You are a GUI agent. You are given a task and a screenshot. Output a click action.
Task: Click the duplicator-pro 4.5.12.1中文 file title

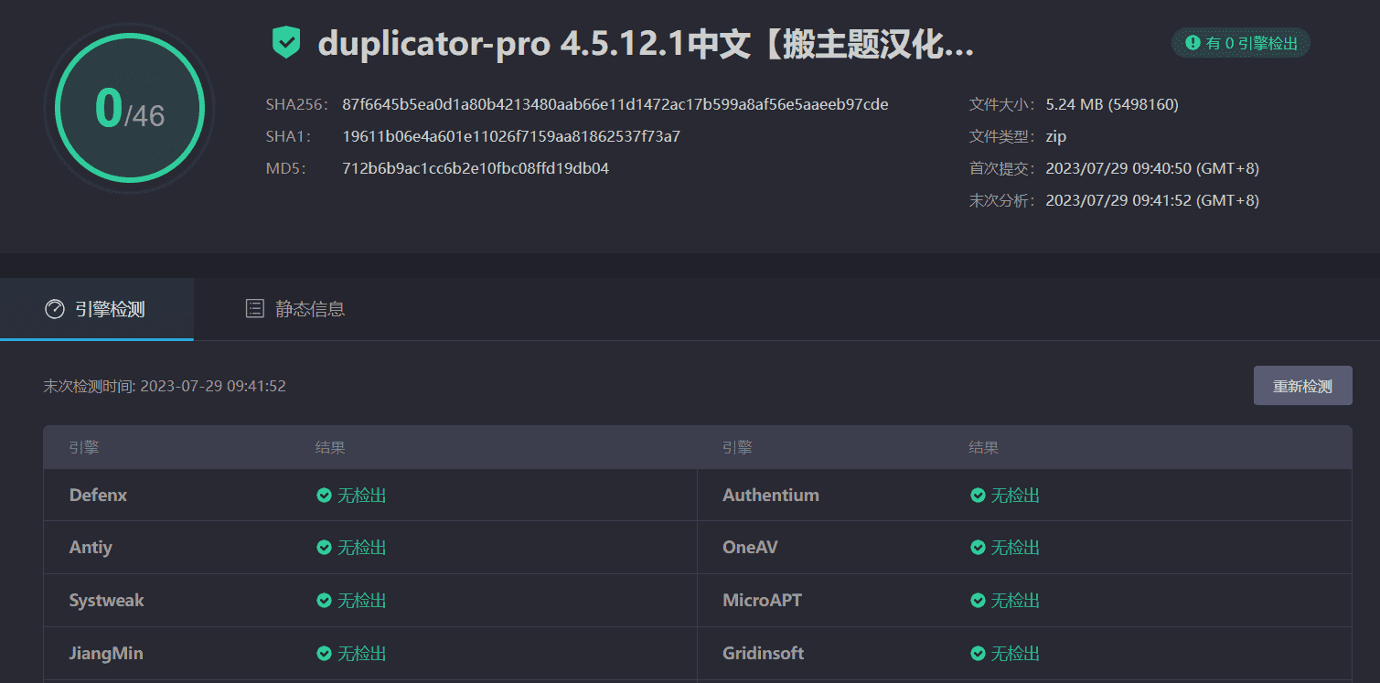(x=646, y=44)
